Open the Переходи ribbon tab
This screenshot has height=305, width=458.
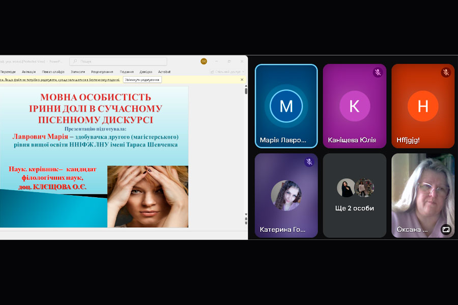(8, 72)
